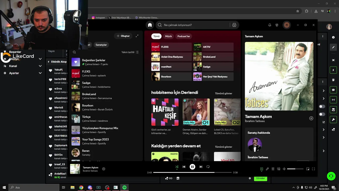Viewport: 339px width, 191px height.
Task: Expand the Ayarlar section chevron
Action: [40, 73]
